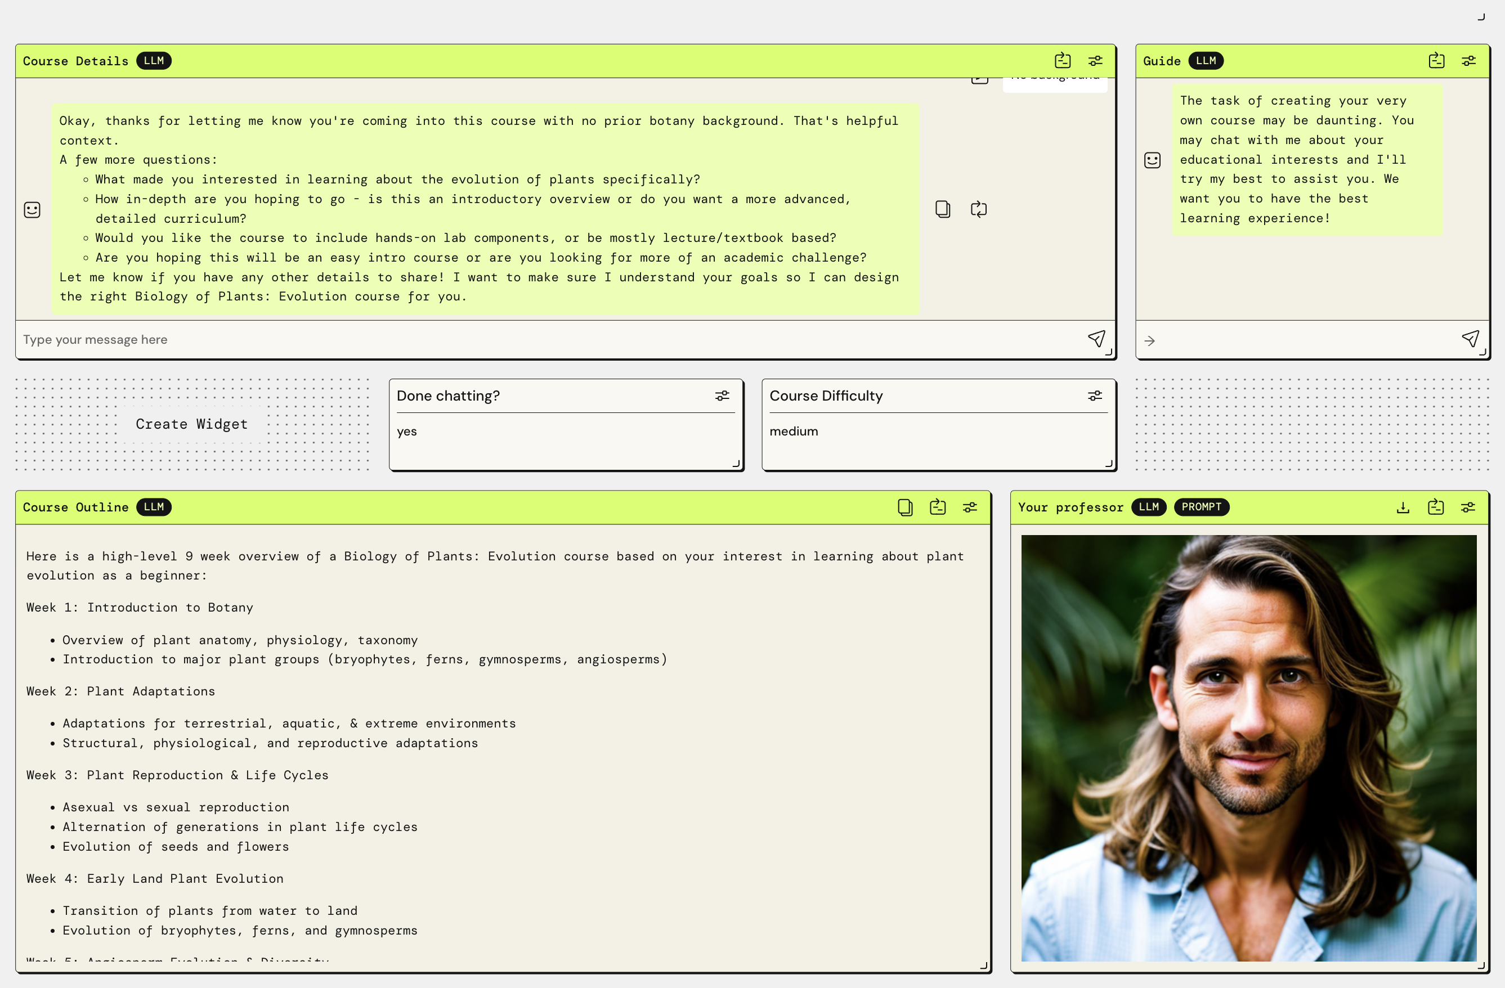Send message in Course Details chat
Viewport: 1505px width, 988px height.
coord(1096,339)
